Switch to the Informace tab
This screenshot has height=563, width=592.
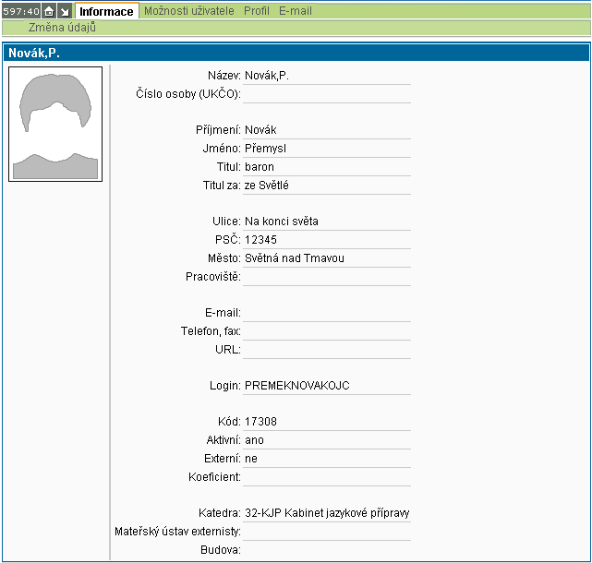tap(106, 11)
